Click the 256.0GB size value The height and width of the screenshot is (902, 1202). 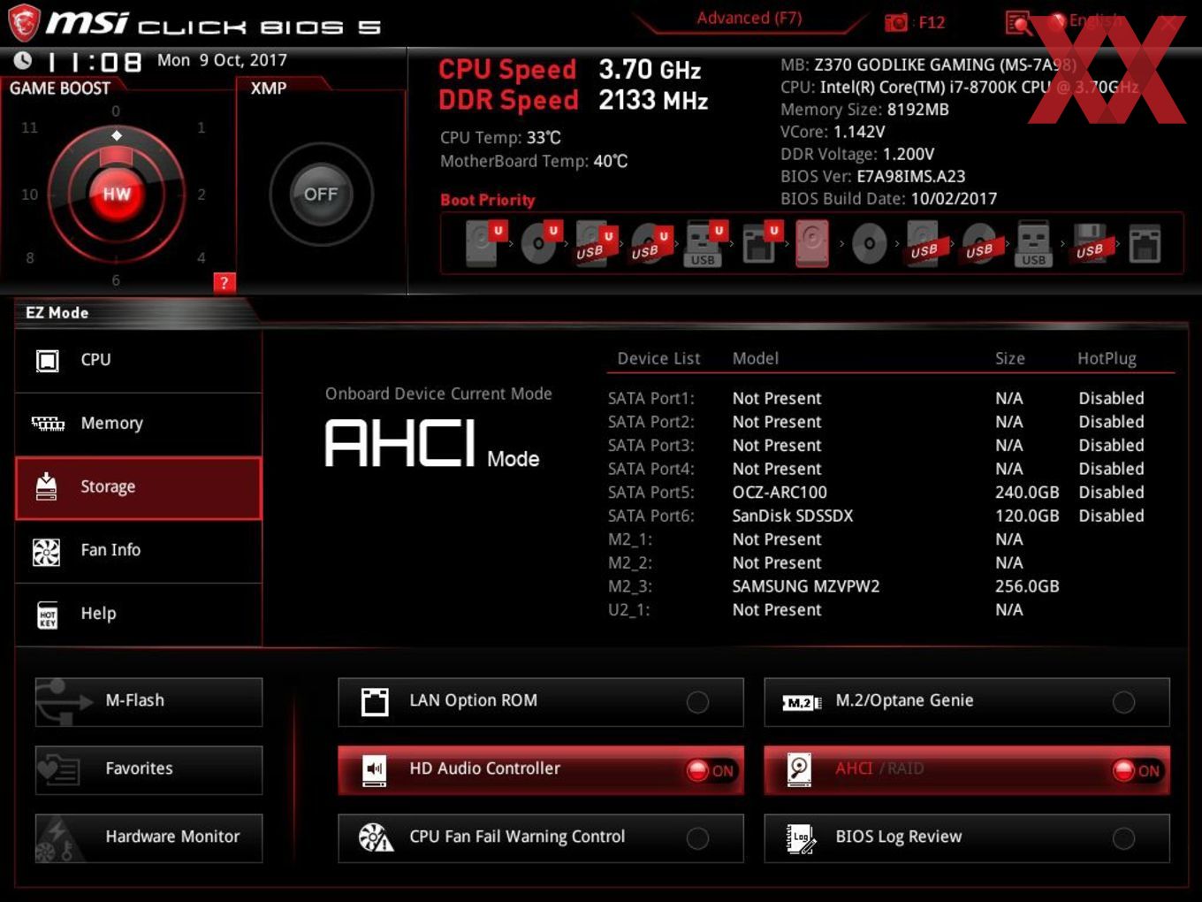pyautogui.click(x=1027, y=586)
